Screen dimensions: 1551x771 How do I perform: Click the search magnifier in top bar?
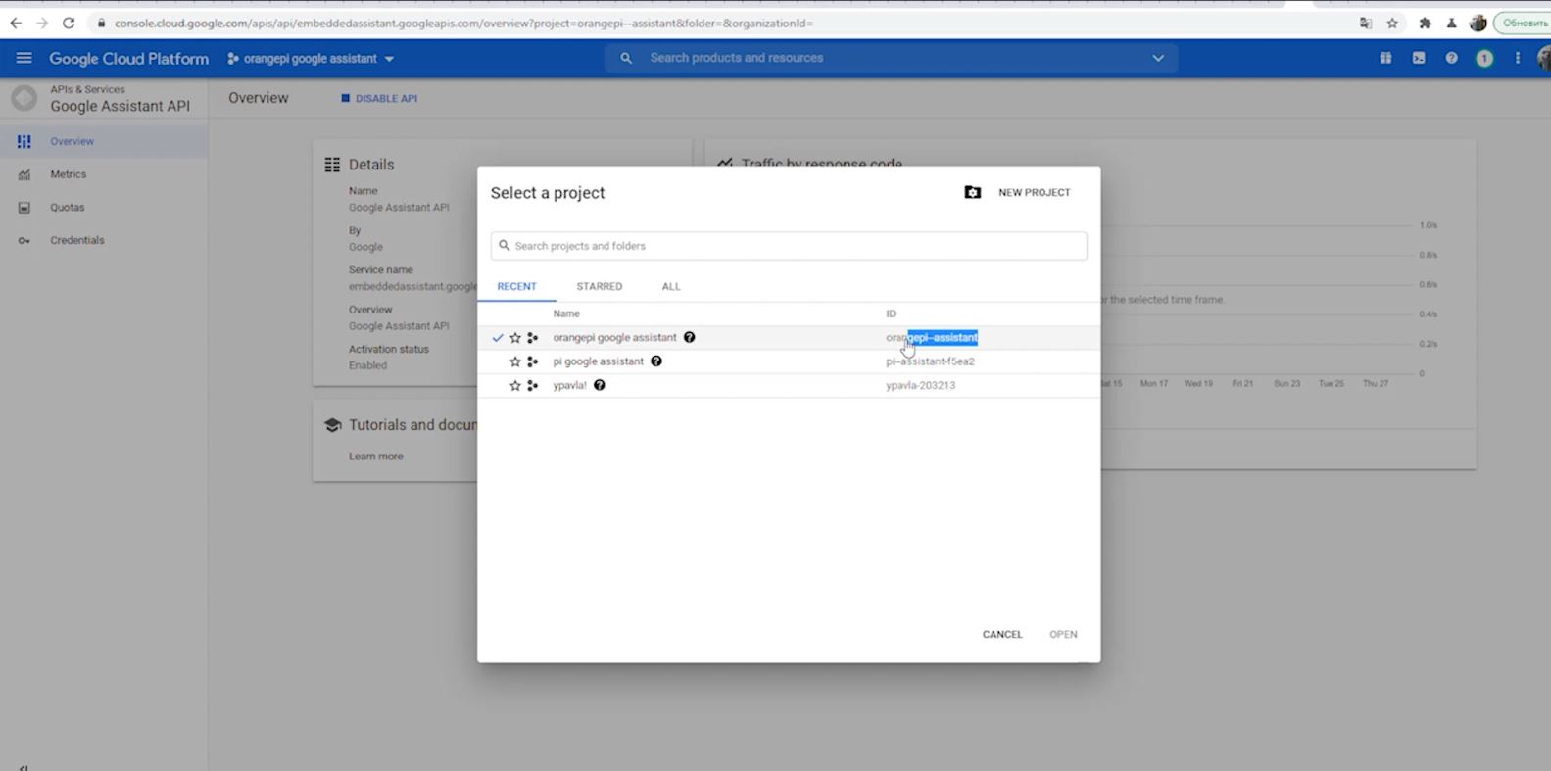coord(625,59)
